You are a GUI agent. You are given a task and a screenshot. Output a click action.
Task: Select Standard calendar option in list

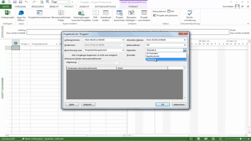tap(166, 59)
